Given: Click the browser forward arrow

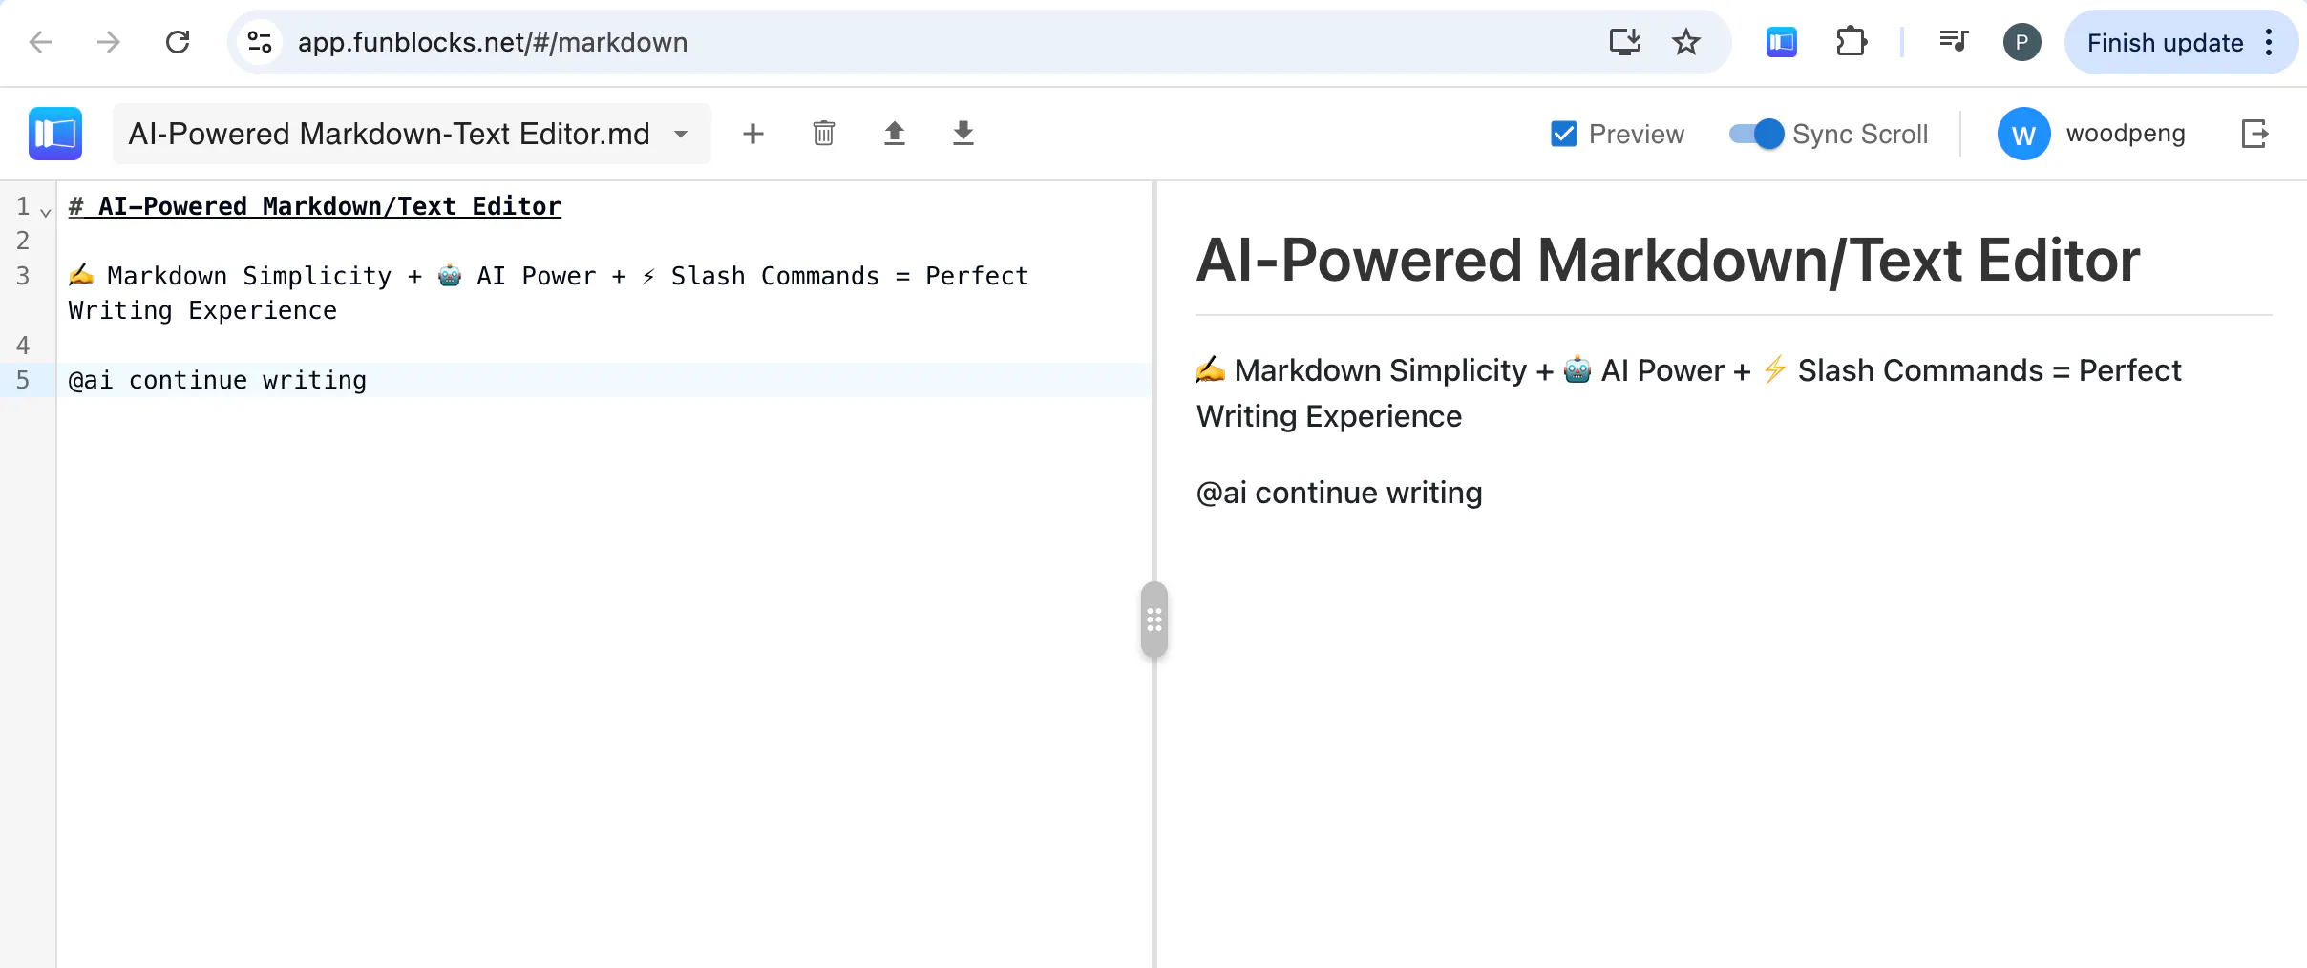Looking at the screenshot, I should pos(109,42).
